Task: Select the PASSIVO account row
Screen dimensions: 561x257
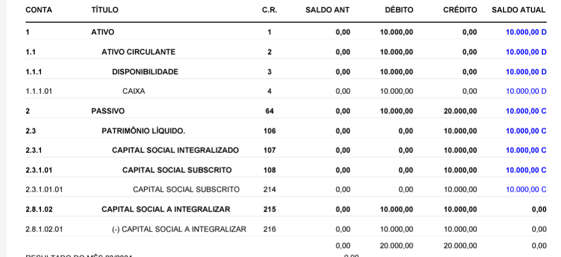Action: pyautogui.click(x=286, y=111)
